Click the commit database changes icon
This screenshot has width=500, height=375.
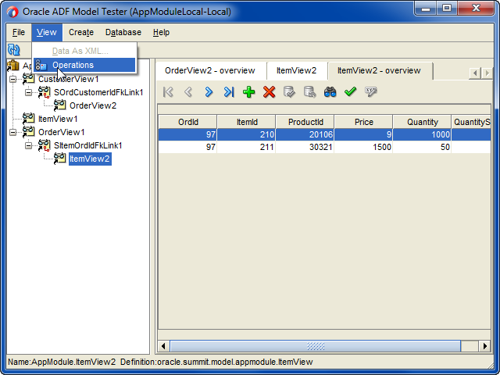[289, 92]
